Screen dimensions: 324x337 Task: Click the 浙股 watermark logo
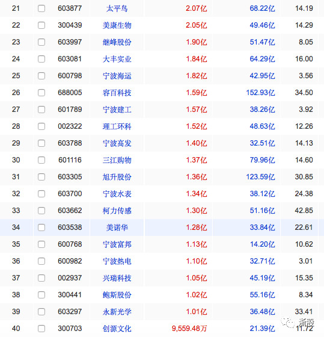(298, 323)
